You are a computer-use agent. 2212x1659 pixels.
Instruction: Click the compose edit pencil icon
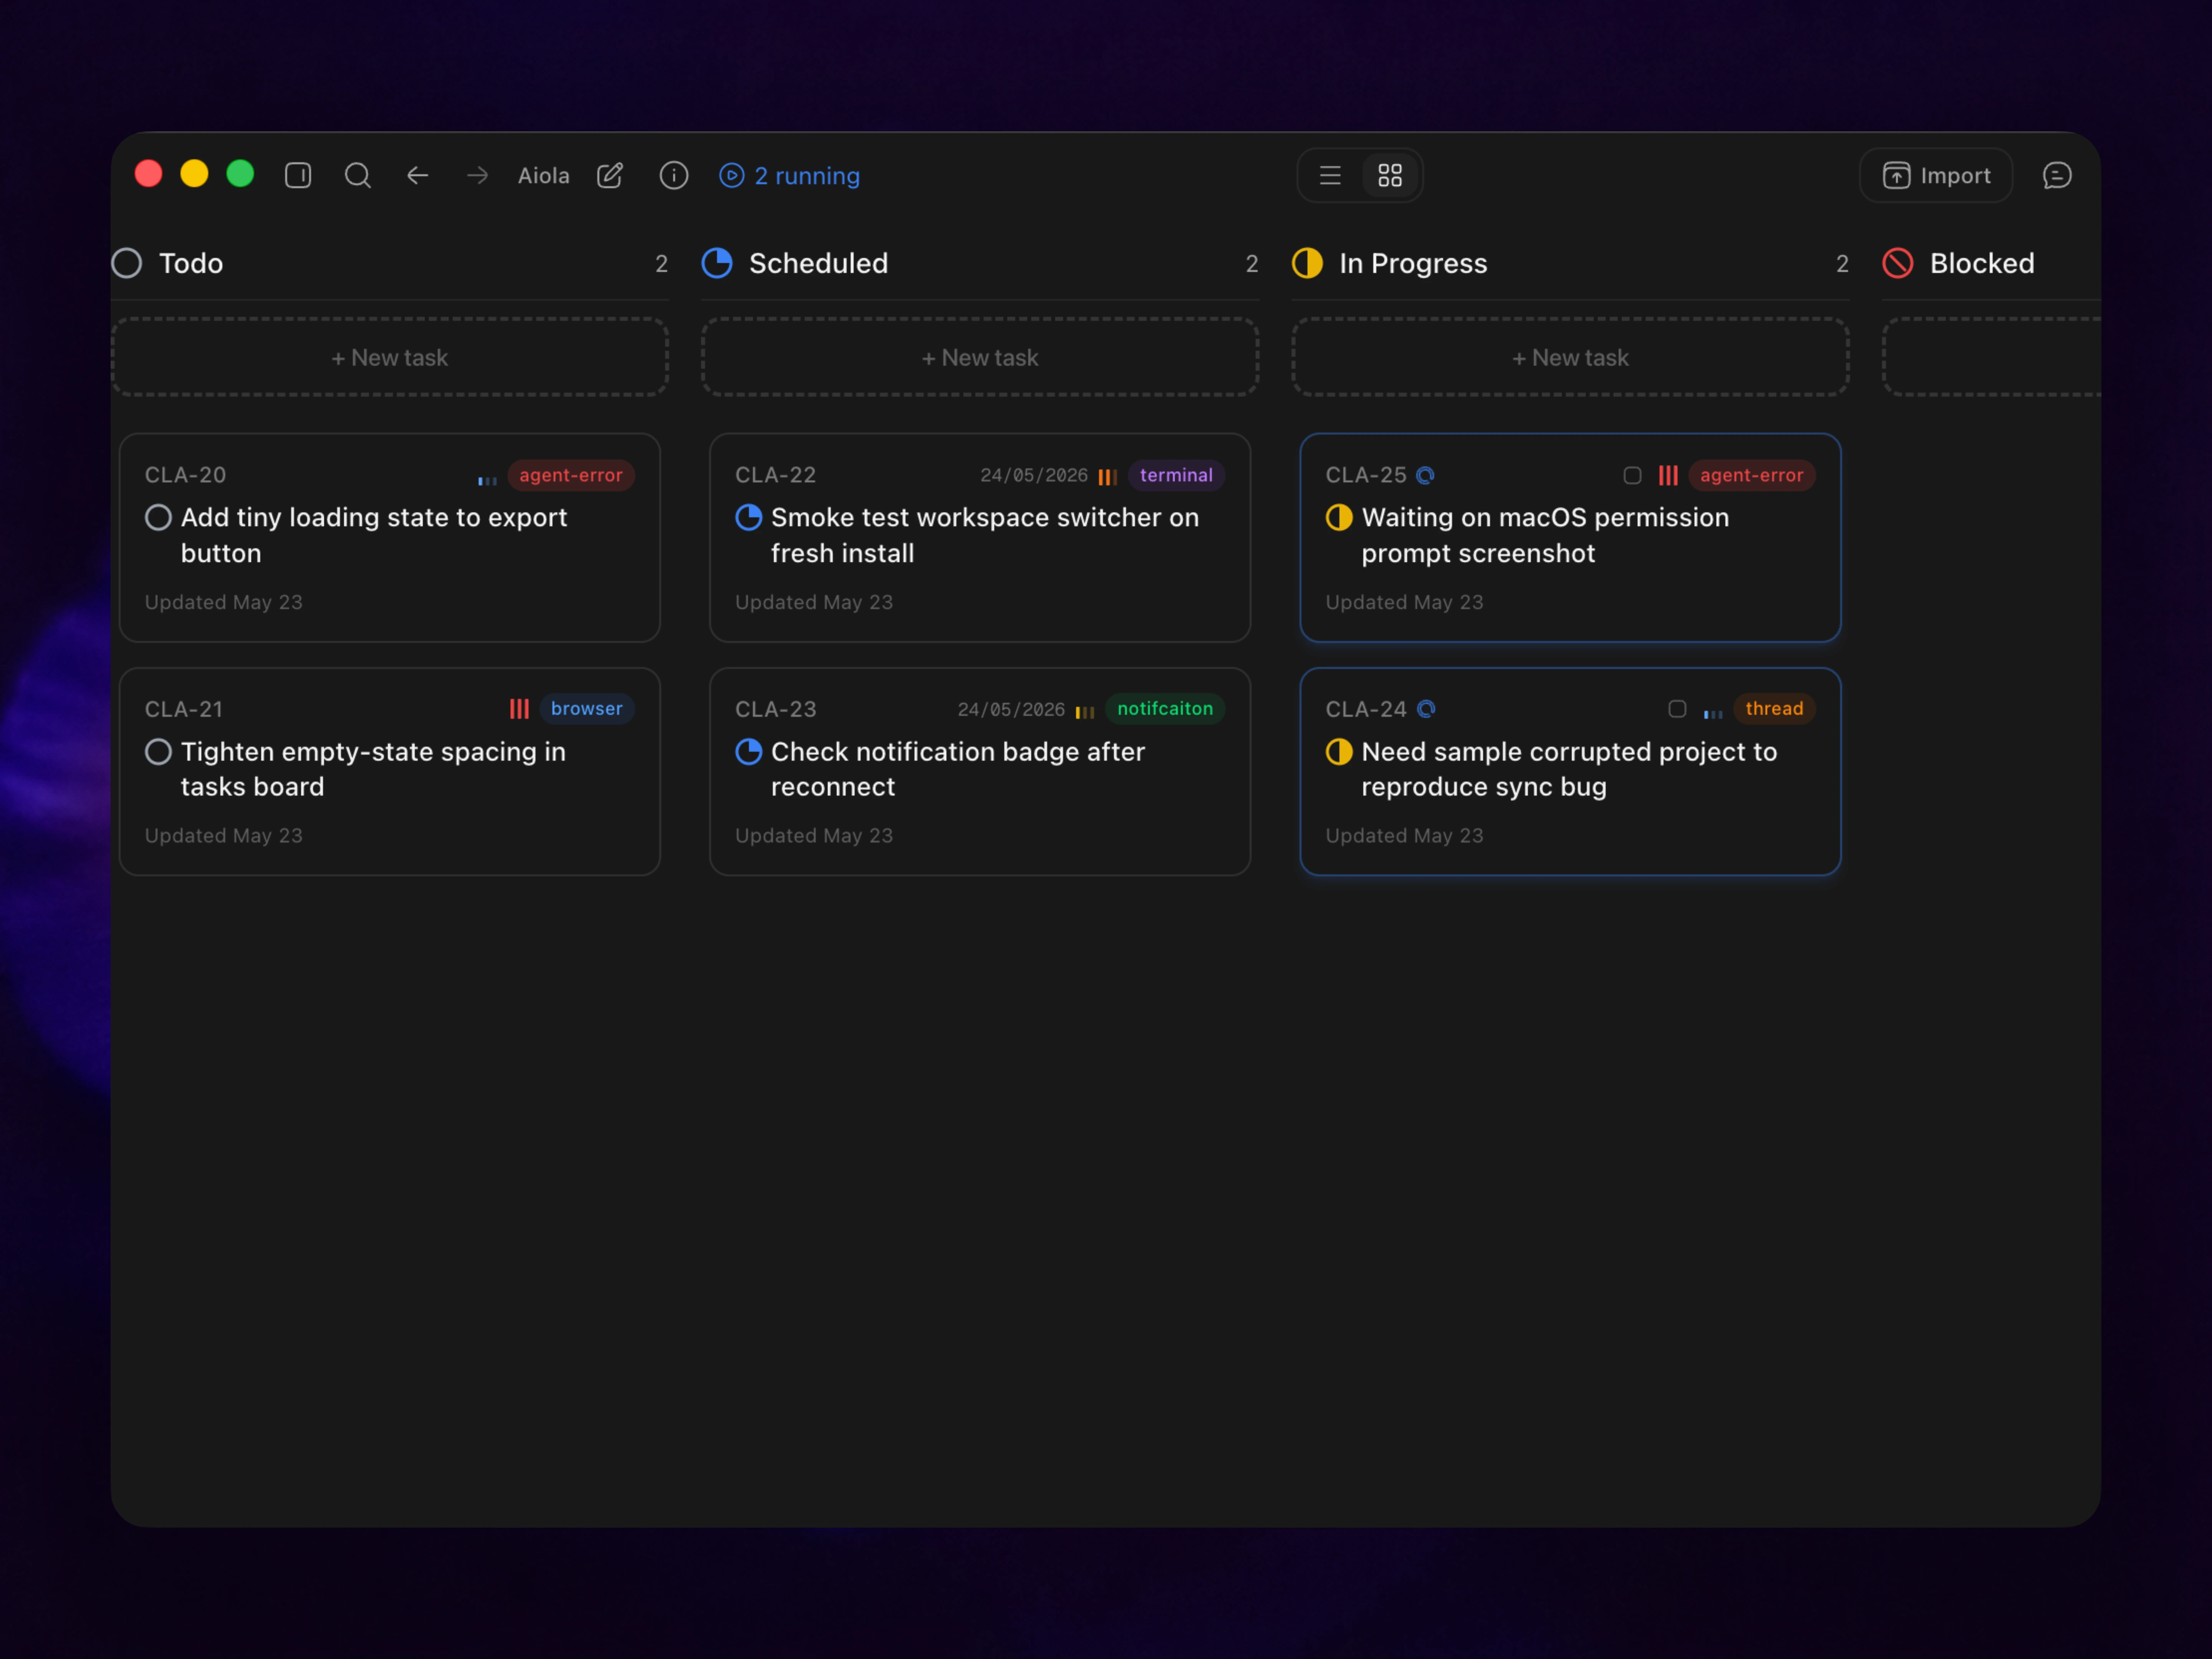click(x=610, y=176)
